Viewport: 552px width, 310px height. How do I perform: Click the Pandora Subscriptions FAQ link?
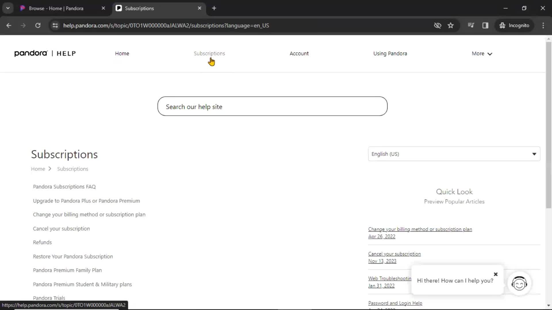[x=64, y=186]
